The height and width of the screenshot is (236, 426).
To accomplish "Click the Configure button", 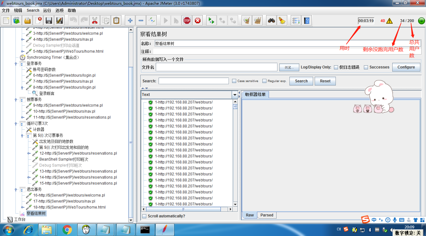I will (x=406, y=67).
